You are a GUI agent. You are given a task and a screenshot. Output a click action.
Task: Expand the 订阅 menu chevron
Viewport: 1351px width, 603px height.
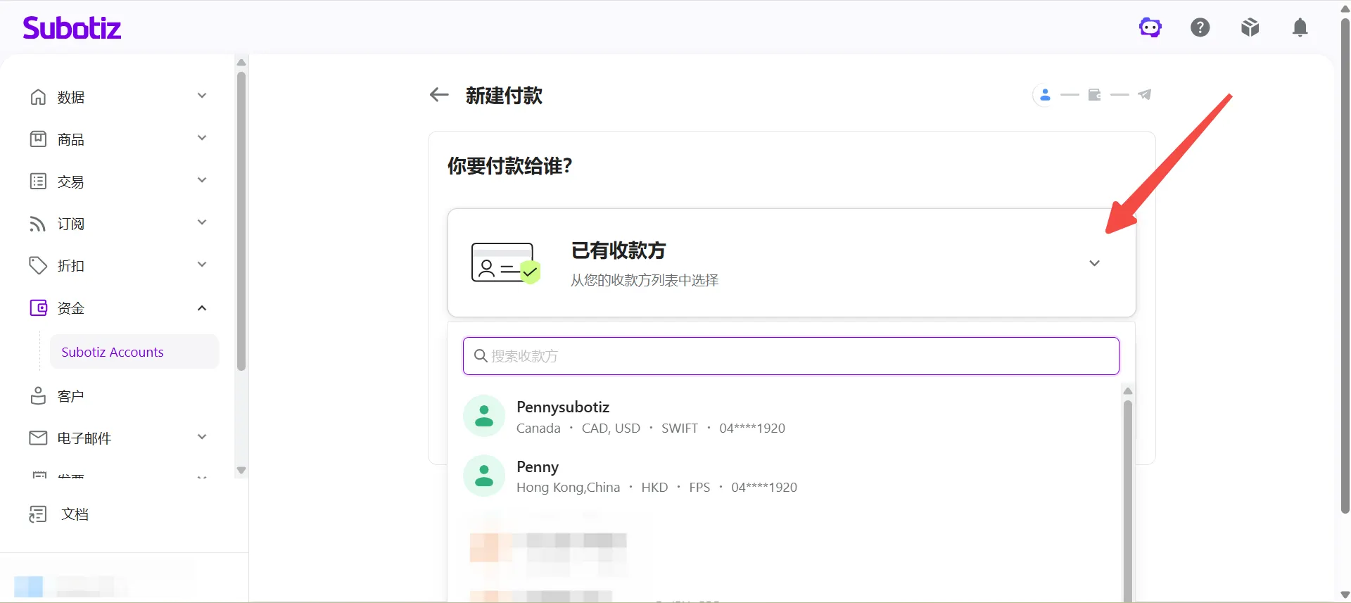point(202,222)
